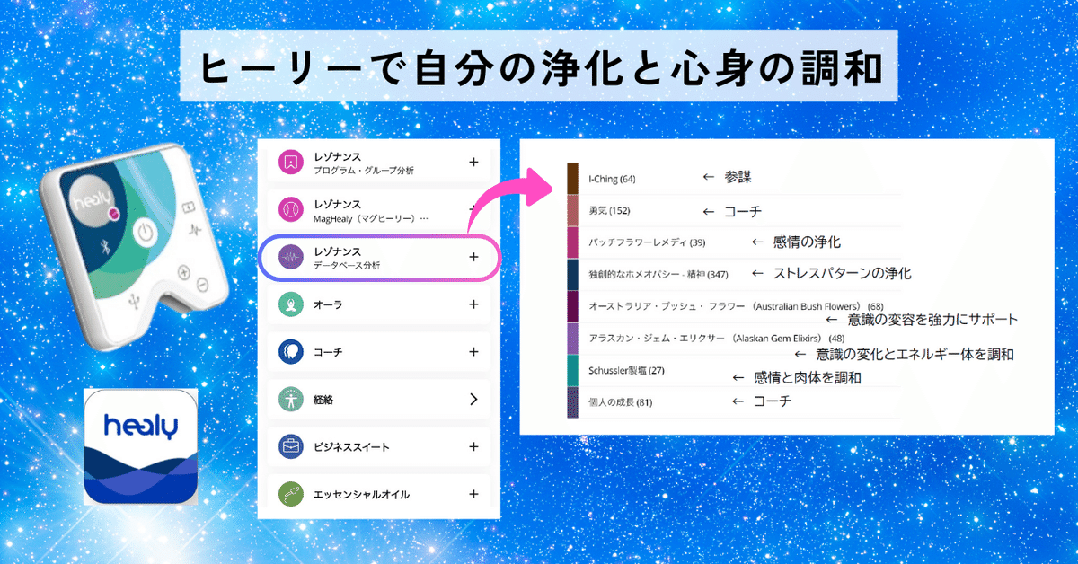Expand レゾナンス データベース分析 with its plus
This screenshot has height=564, width=1078.
point(473,257)
